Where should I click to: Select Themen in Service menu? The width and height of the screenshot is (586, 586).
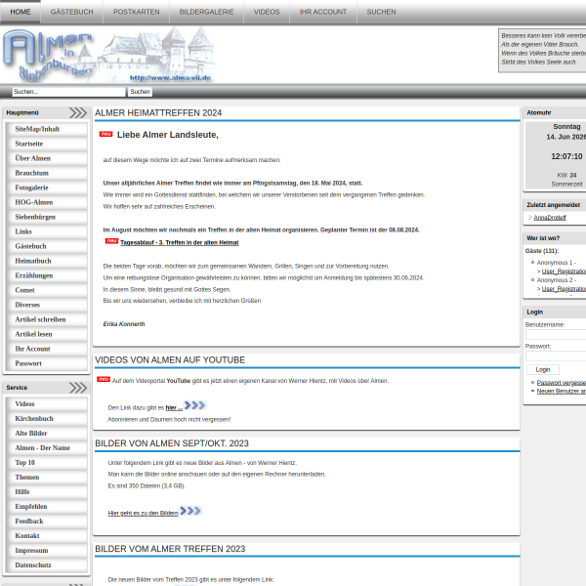(x=47, y=478)
